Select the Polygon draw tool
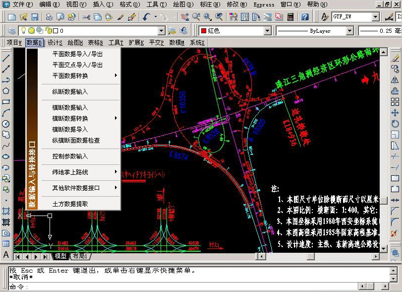This screenshot has height=292, width=402. pyautogui.click(x=6, y=91)
